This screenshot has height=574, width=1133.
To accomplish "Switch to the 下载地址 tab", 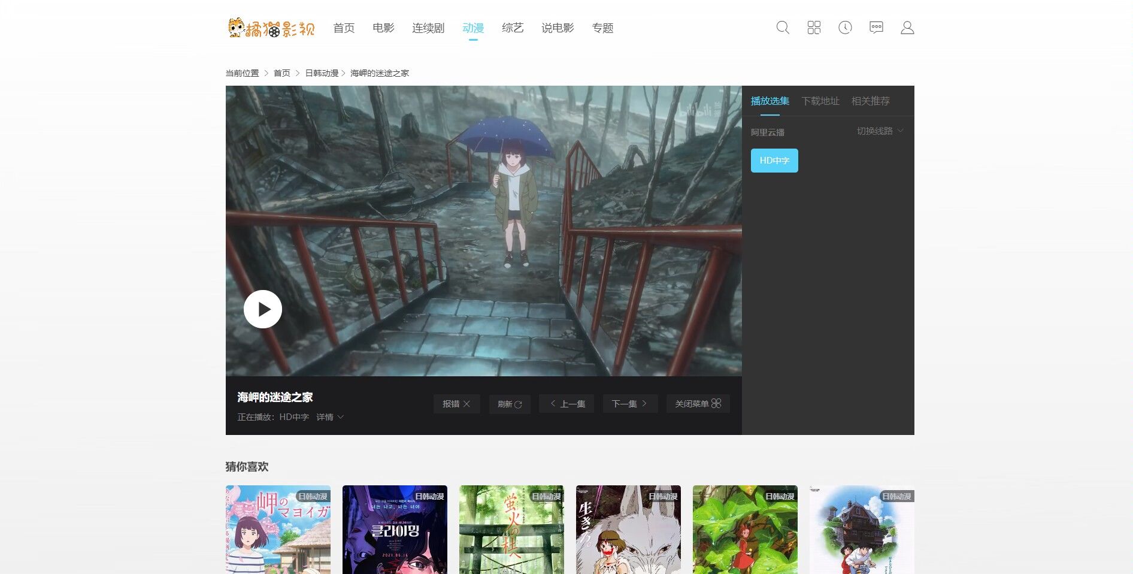I will click(820, 101).
